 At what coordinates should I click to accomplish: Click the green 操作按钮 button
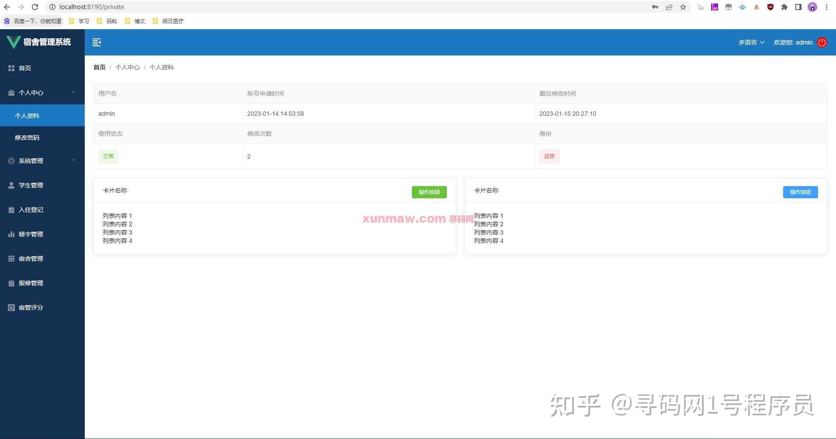coord(429,192)
